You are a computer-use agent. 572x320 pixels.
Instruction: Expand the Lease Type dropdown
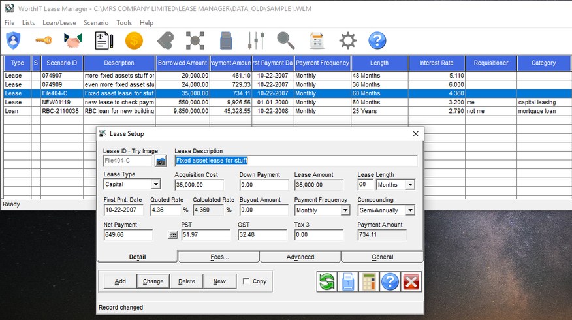[155, 185]
